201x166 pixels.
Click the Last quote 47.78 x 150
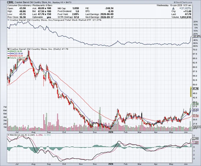(x=44, y=14)
